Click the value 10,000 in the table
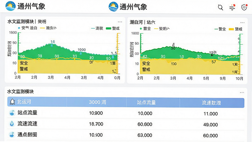This screenshot has width=252, height=142. (x=145, y=113)
